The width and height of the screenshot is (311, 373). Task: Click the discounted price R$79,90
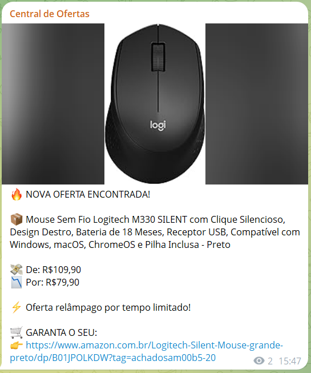point(62,282)
